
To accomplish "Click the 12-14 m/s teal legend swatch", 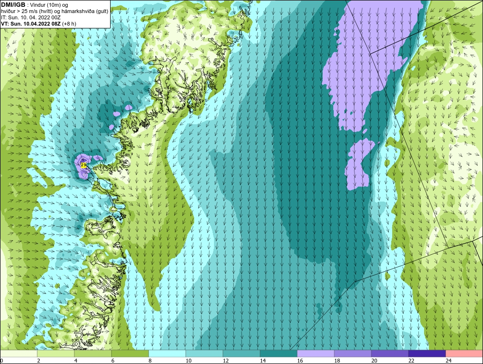I will (x=241, y=353).
